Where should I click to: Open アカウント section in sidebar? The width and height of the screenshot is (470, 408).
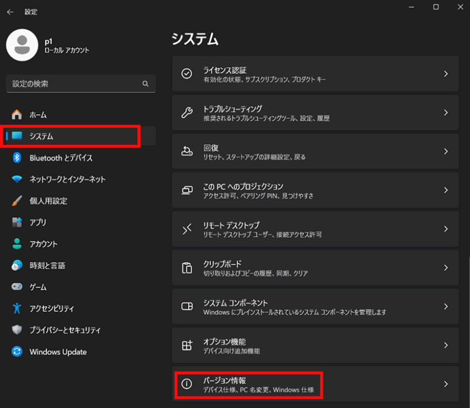pyautogui.click(x=81, y=244)
